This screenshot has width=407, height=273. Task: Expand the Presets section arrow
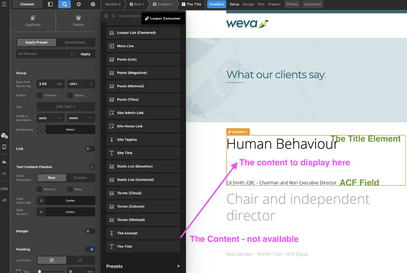178,267
